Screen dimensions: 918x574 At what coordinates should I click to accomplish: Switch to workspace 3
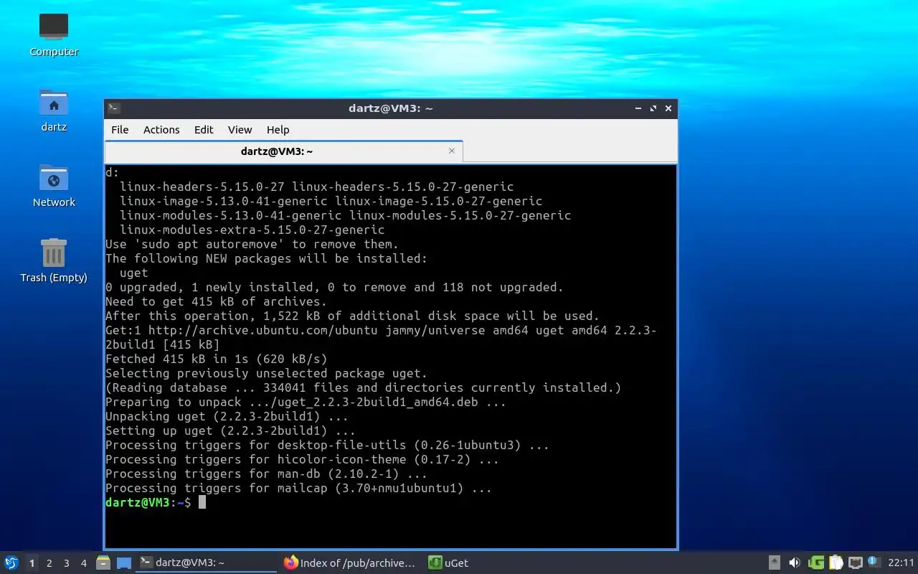(66, 563)
